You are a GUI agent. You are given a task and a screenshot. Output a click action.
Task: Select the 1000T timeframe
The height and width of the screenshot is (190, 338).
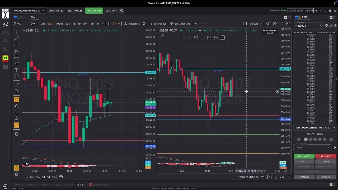(59, 24)
